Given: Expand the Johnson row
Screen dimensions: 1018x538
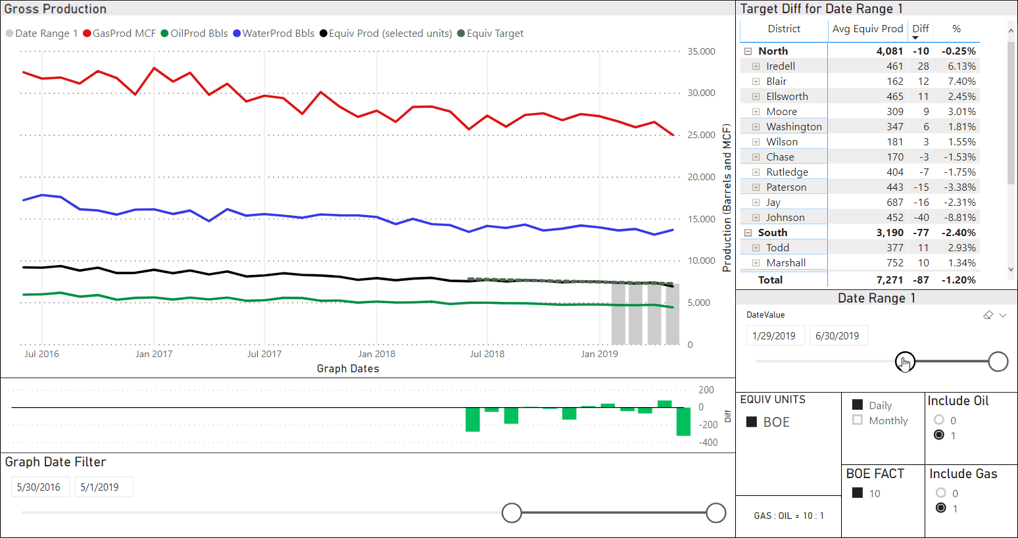Looking at the screenshot, I should point(756,218).
